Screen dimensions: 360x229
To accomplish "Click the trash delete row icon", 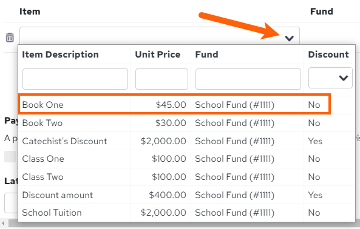I will [10, 38].
